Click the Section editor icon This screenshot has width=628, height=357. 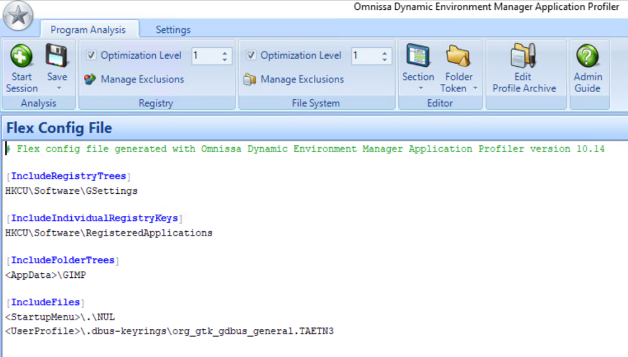coord(418,55)
